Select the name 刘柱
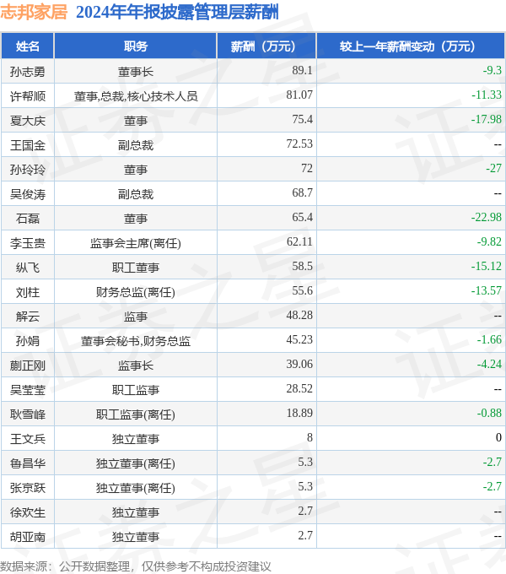 coord(28,293)
